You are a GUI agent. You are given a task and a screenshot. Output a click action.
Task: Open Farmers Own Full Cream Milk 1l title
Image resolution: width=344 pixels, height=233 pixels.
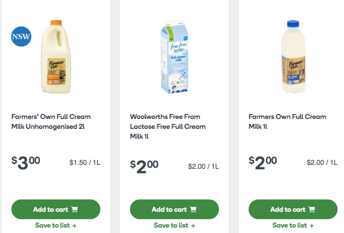287,122
